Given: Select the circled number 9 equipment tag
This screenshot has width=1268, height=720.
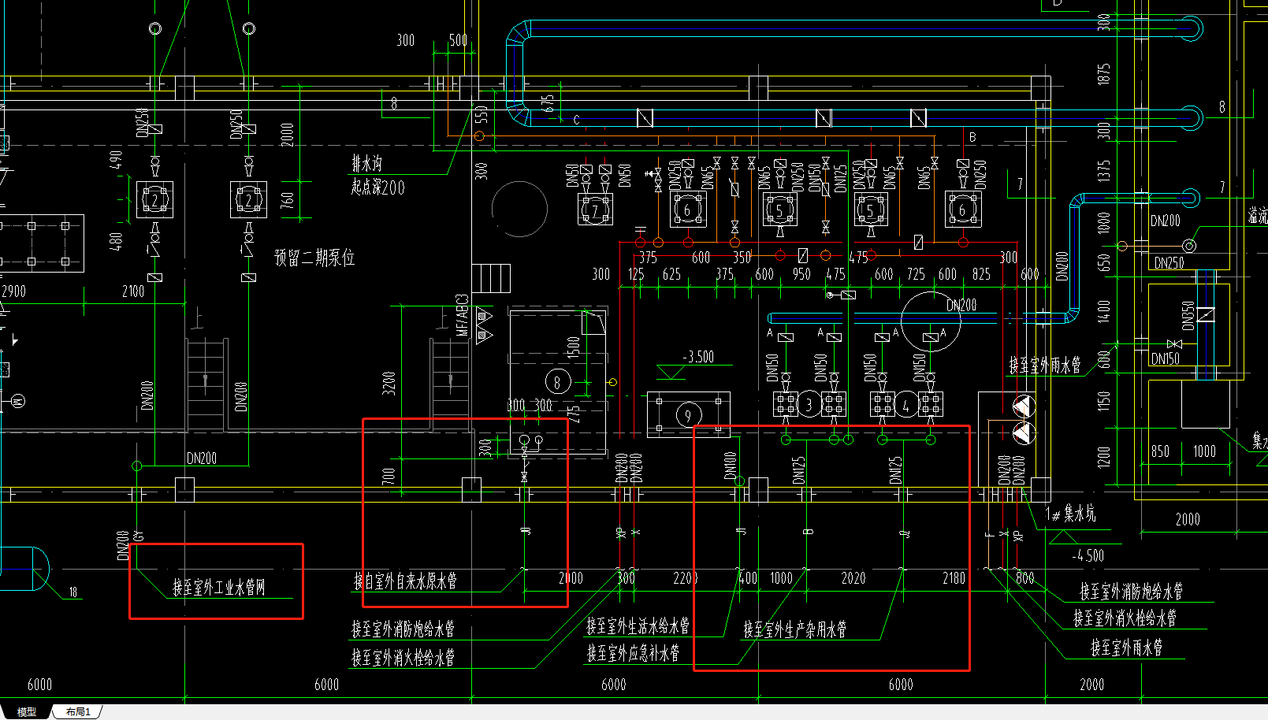Looking at the screenshot, I should [x=688, y=414].
